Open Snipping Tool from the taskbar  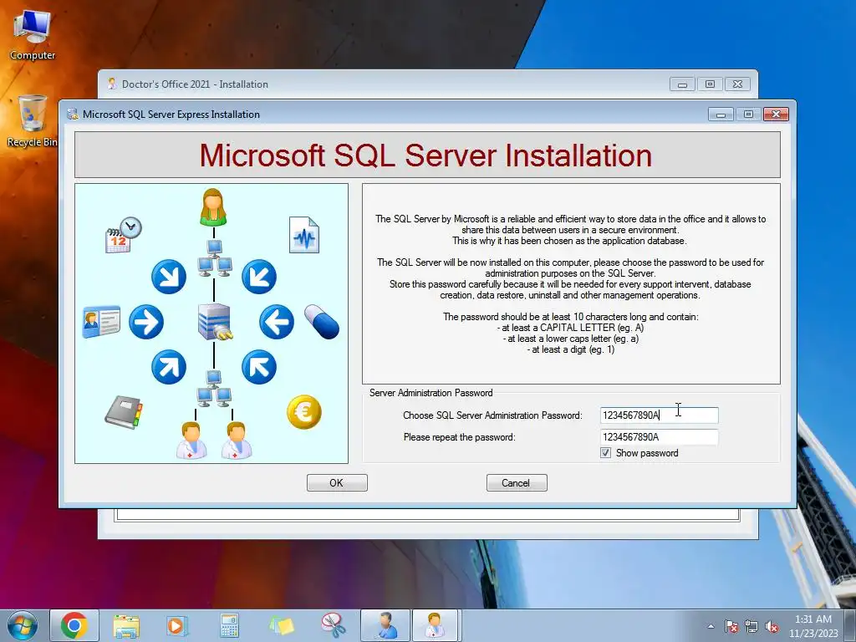pos(333,625)
